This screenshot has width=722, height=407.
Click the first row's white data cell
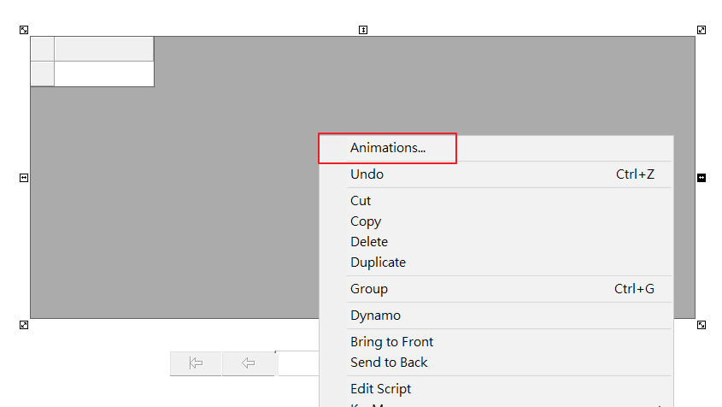[x=104, y=74]
